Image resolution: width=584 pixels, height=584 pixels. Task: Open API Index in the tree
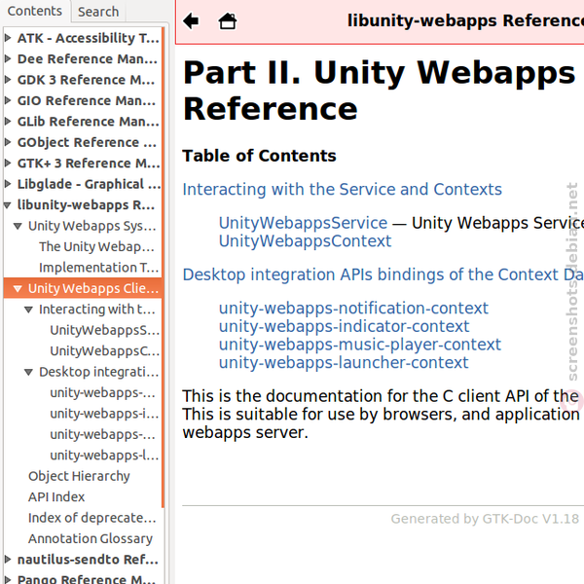tap(56, 496)
